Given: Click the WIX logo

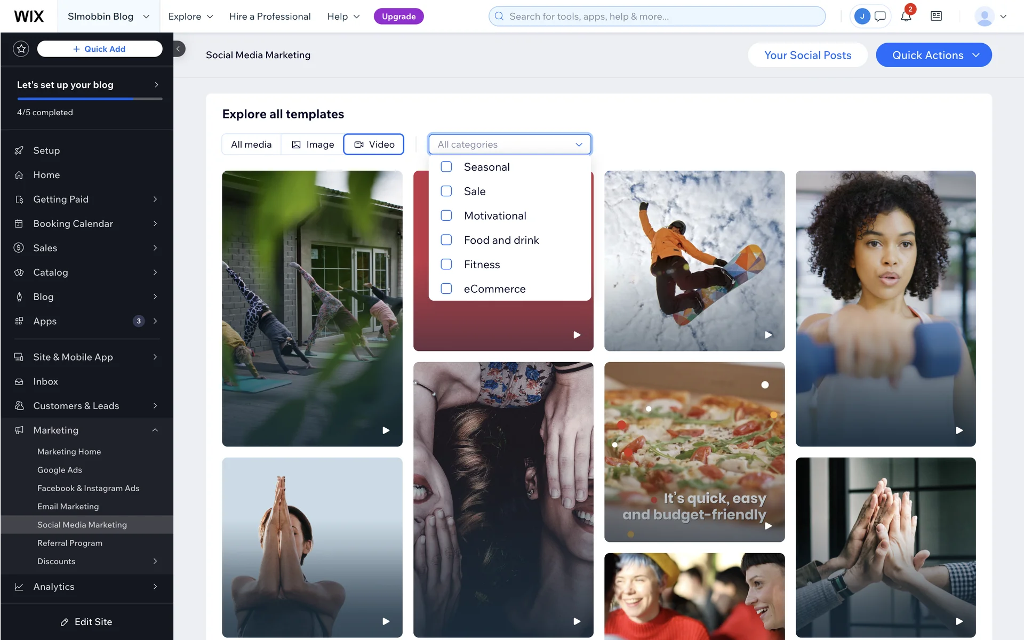Looking at the screenshot, I should pos(29,17).
